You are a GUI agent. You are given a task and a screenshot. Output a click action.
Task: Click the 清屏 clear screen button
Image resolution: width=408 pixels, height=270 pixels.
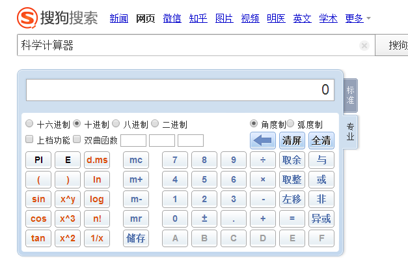click(292, 141)
